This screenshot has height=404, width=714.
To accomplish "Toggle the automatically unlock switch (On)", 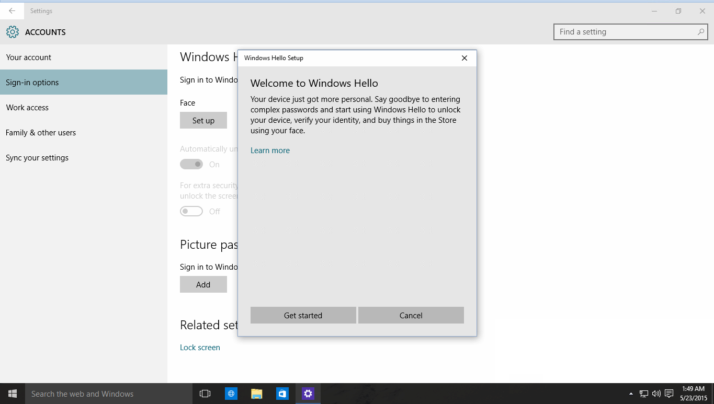I will (x=191, y=164).
